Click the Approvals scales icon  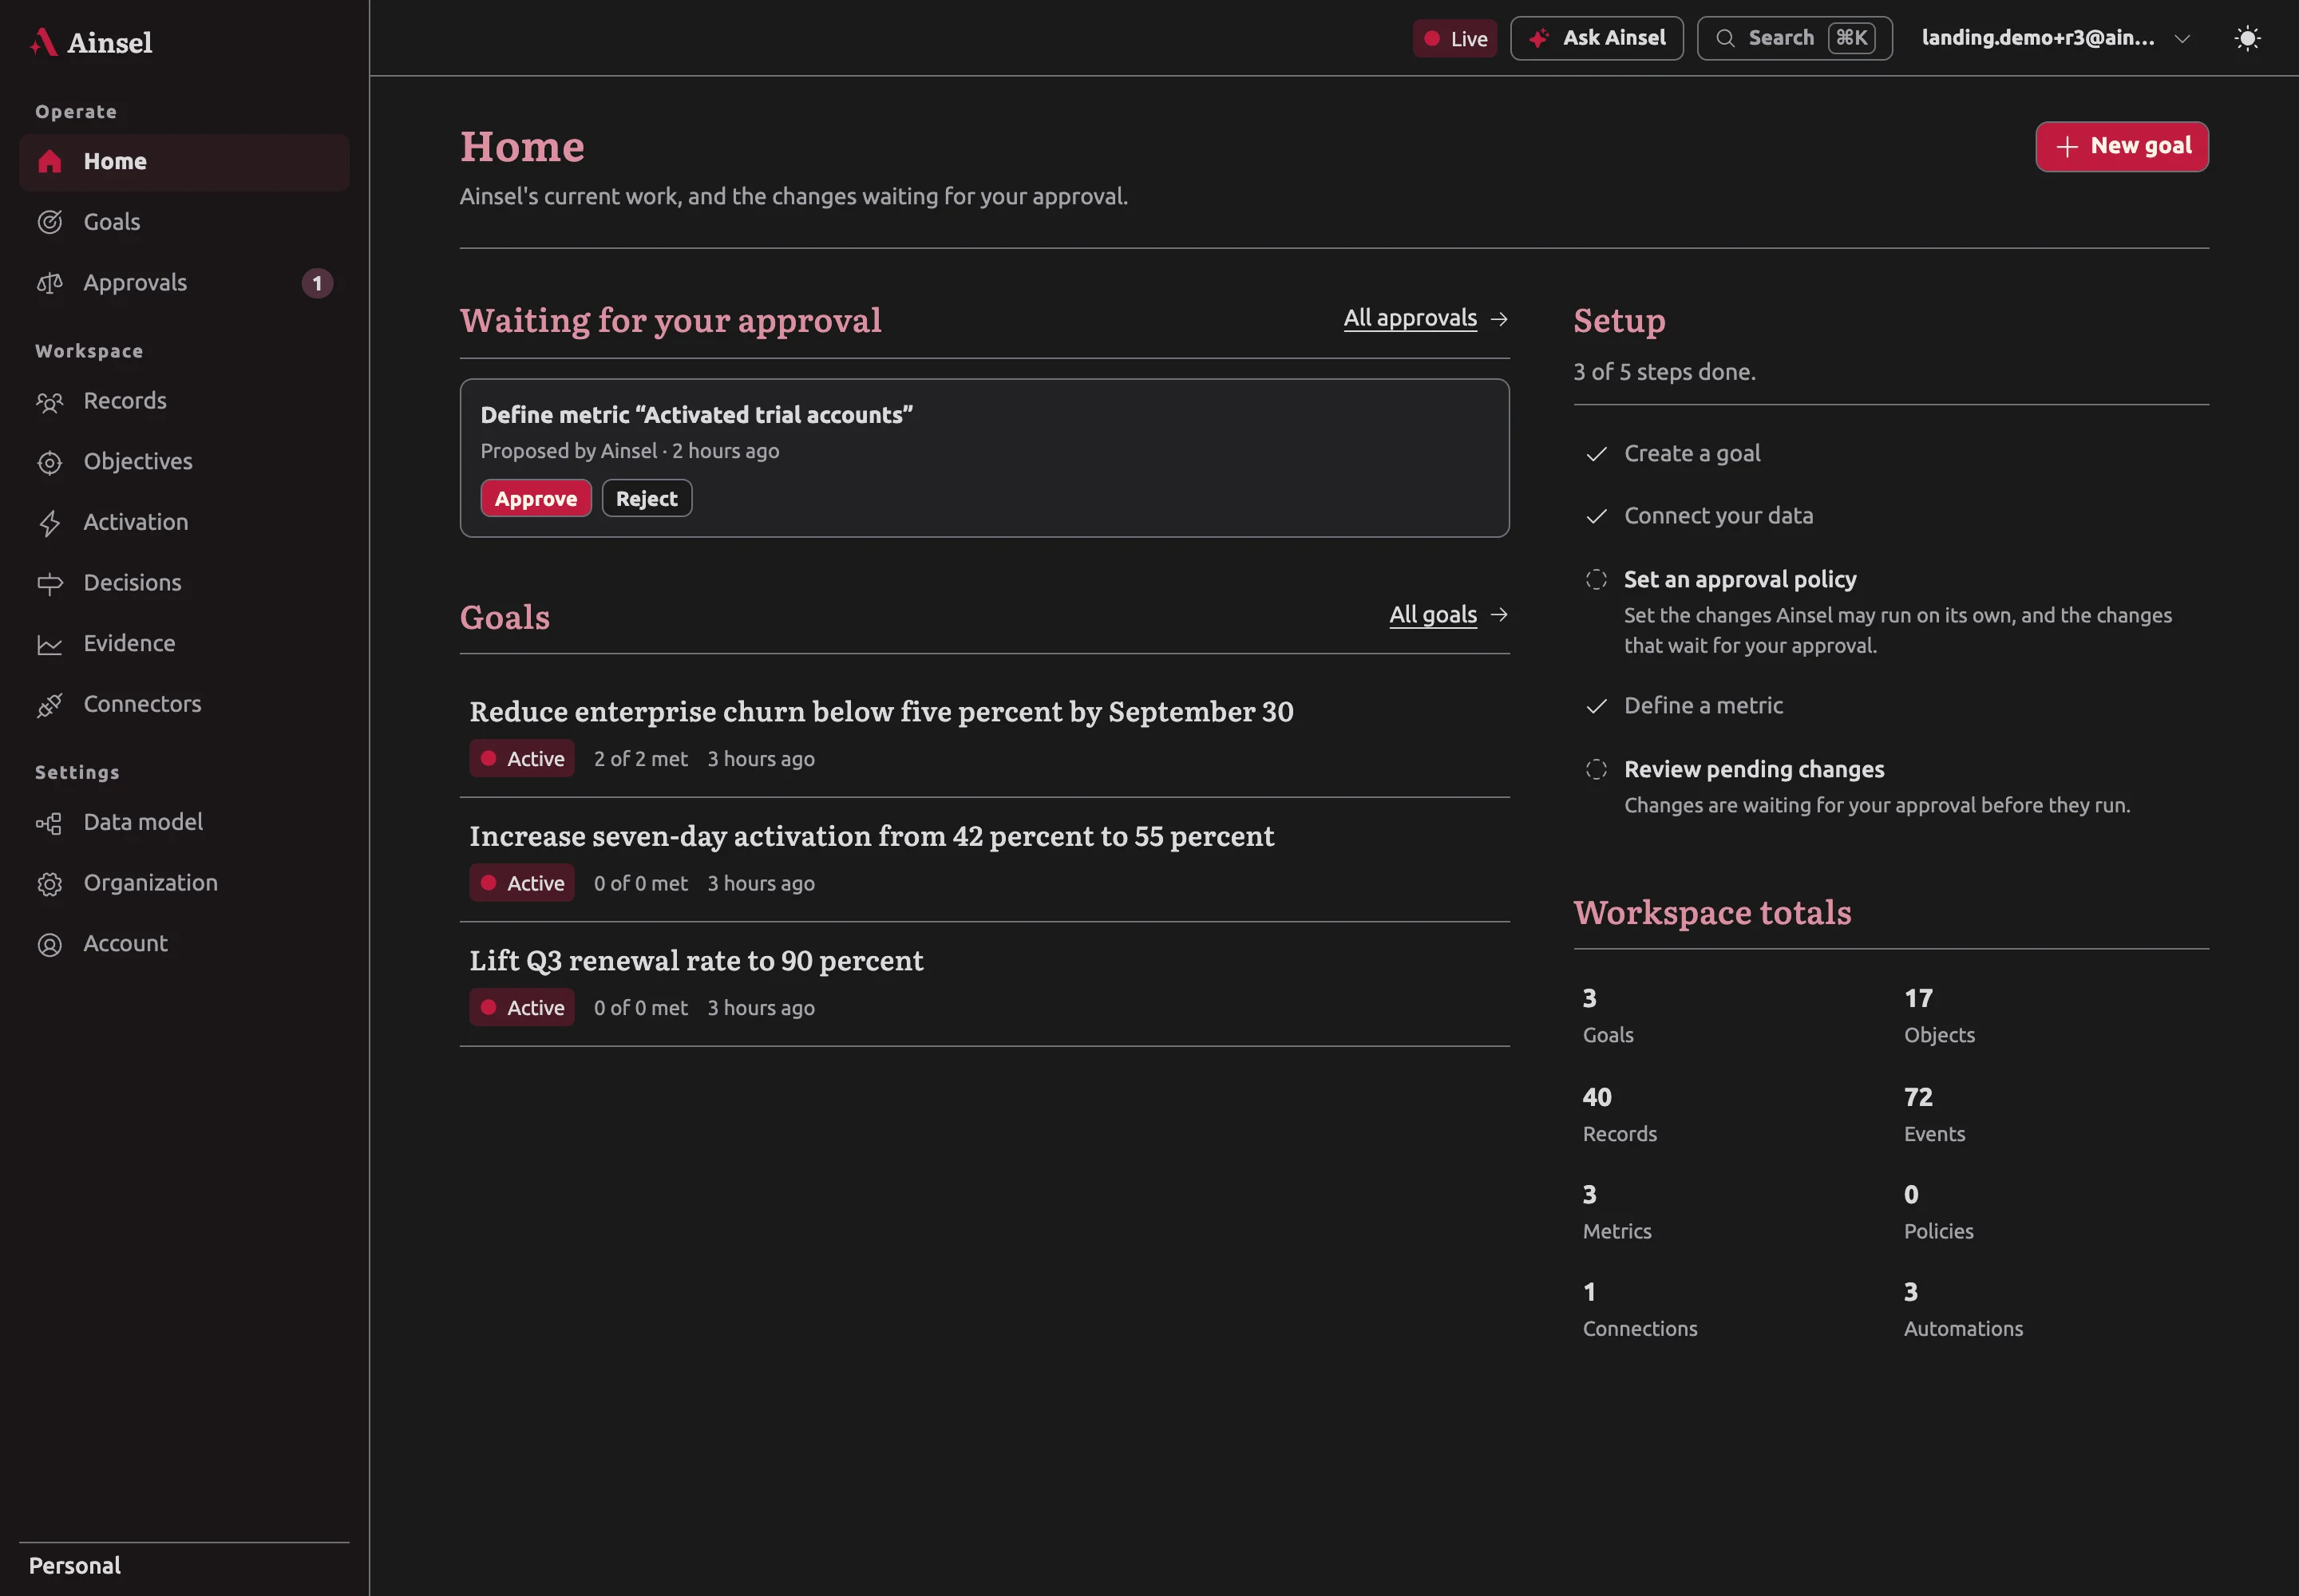[x=50, y=283]
